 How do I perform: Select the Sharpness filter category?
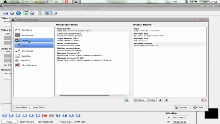(x=34, y=51)
